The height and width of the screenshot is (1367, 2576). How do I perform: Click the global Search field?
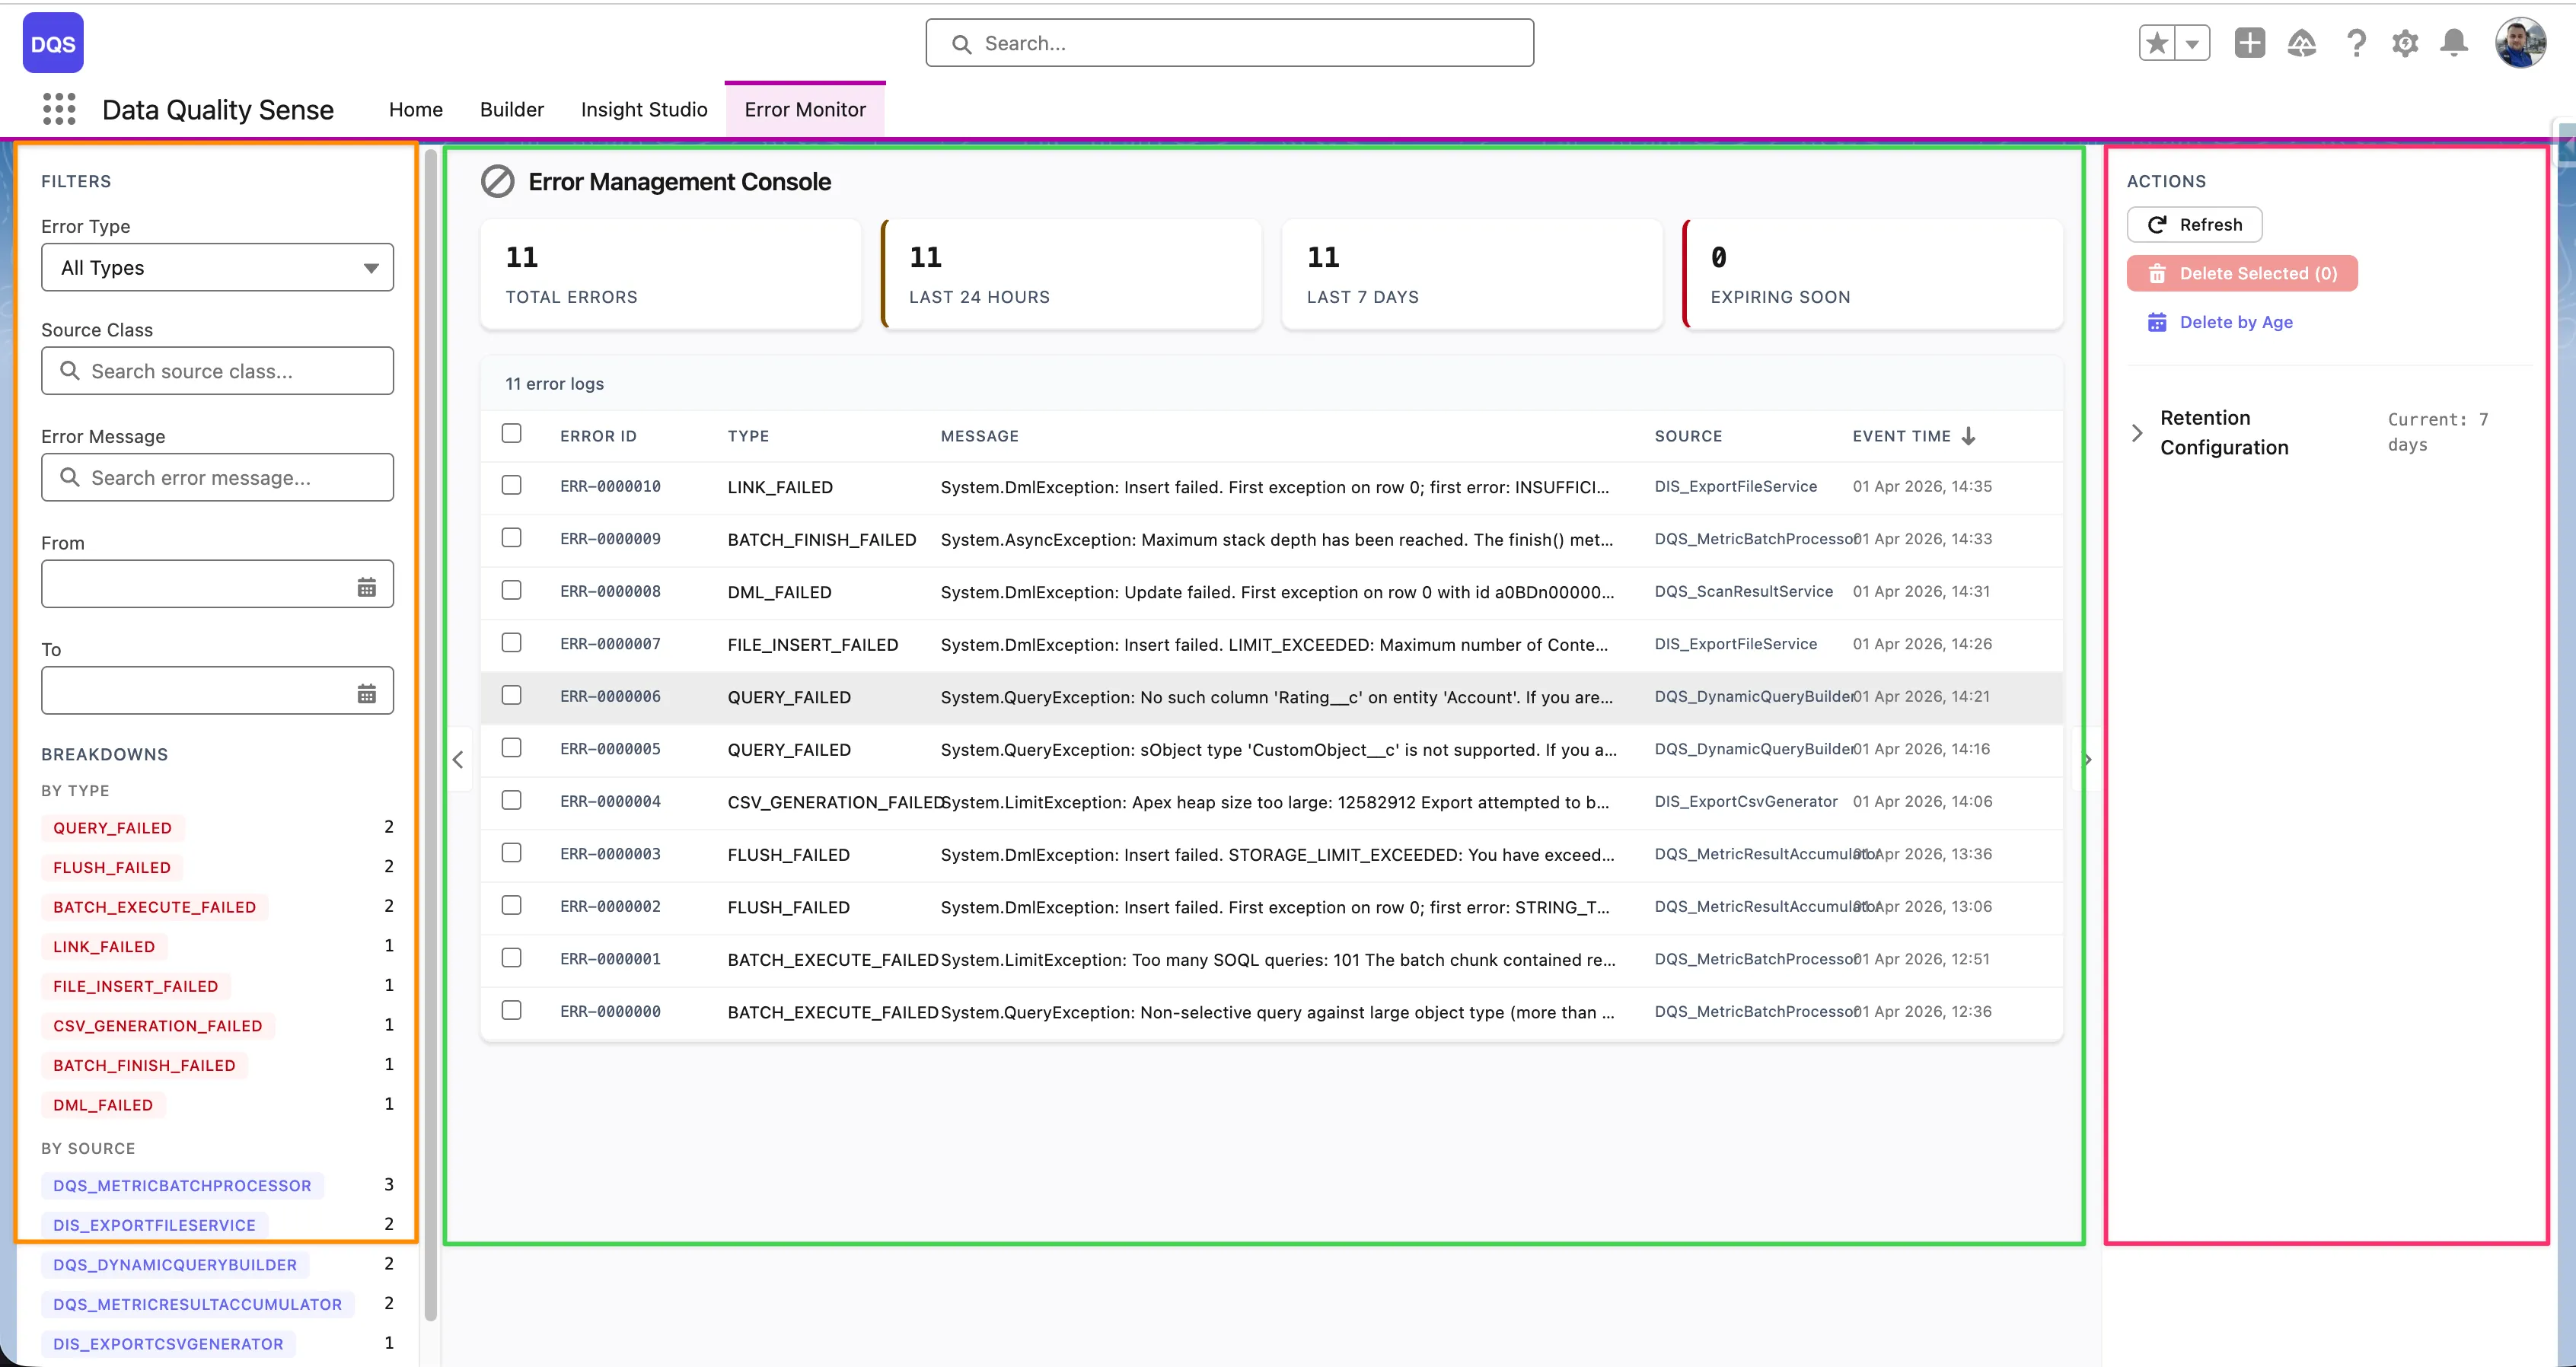tap(1229, 43)
